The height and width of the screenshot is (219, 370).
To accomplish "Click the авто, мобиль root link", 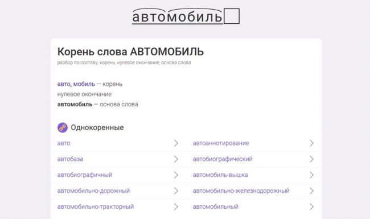I will coord(76,84).
